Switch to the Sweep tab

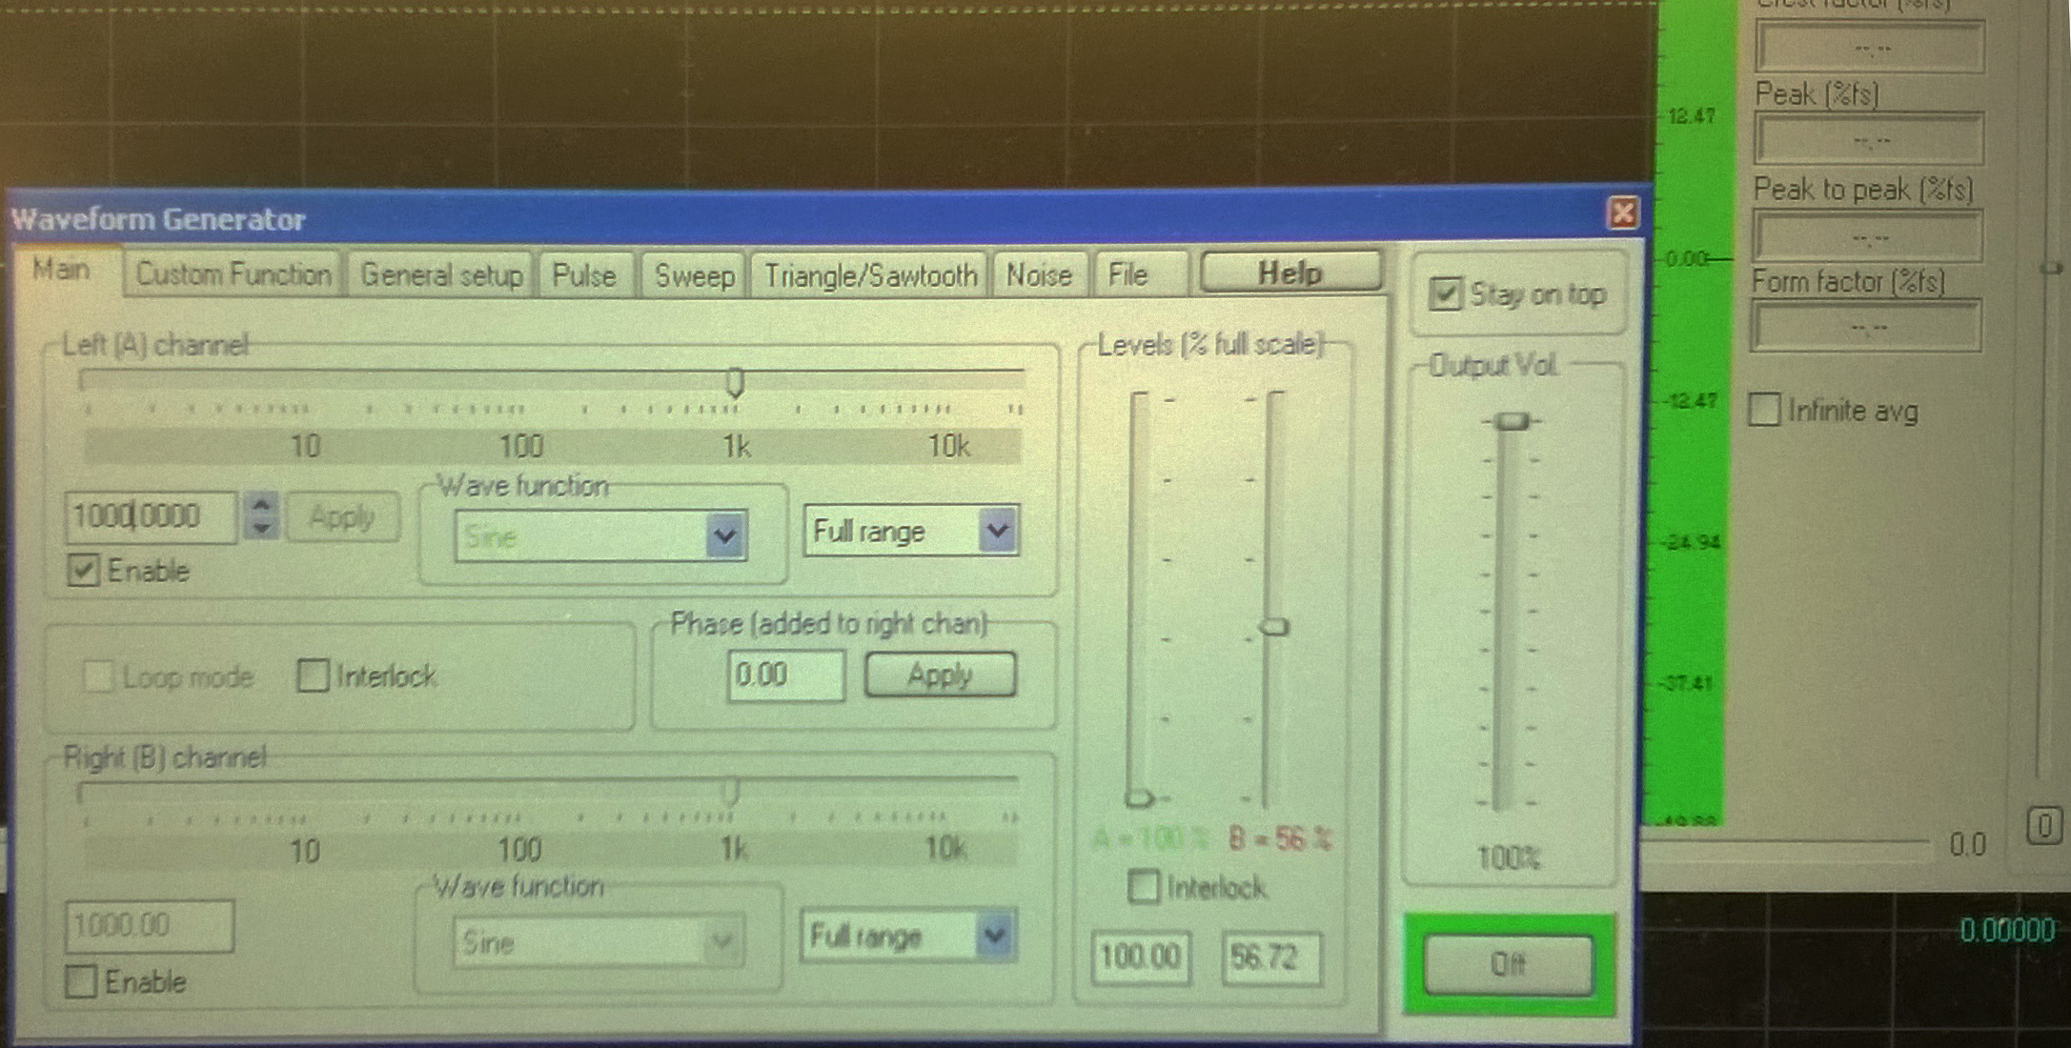point(694,276)
